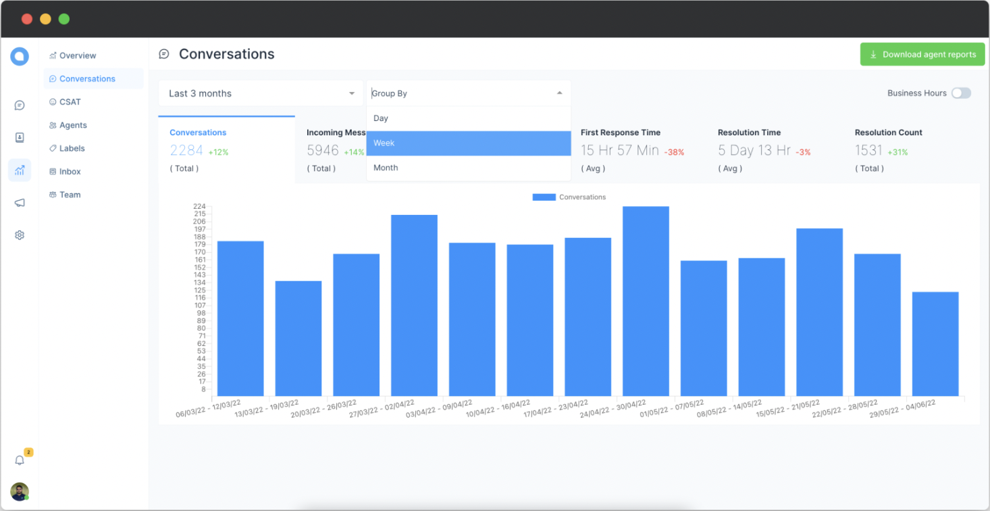Click the 5 Day 13 Hr value

click(754, 151)
